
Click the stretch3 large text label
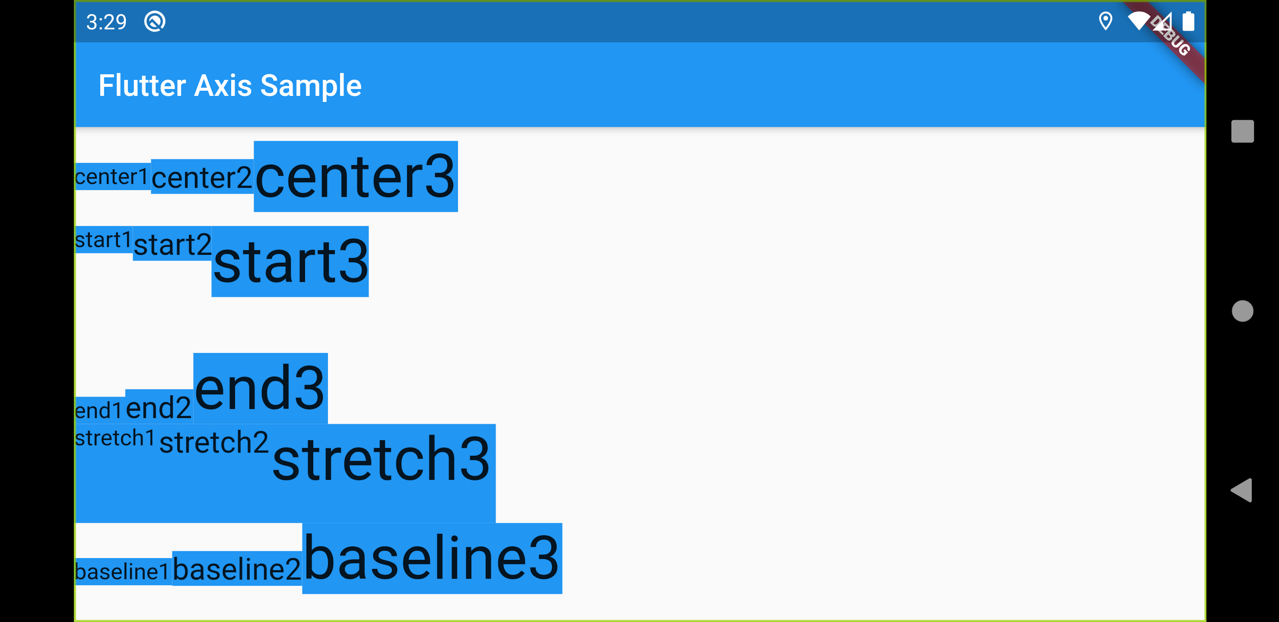click(381, 459)
